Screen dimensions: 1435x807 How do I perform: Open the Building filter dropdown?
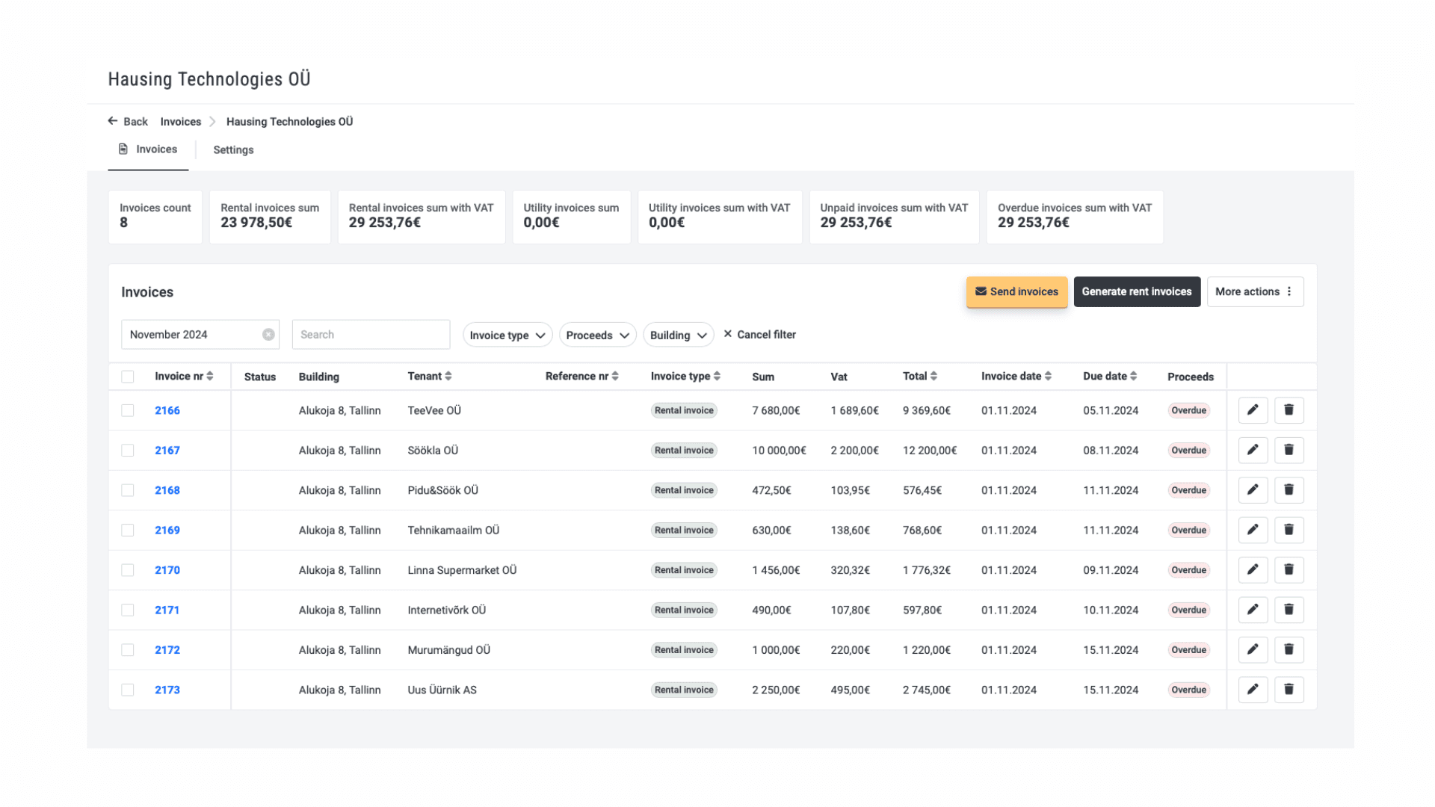pyautogui.click(x=678, y=336)
